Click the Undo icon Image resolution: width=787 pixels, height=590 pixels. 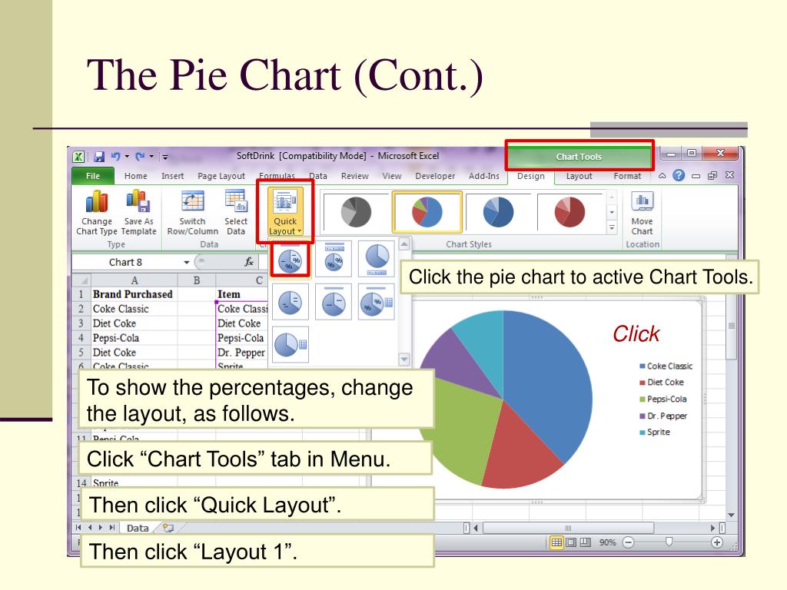coord(115,157)
